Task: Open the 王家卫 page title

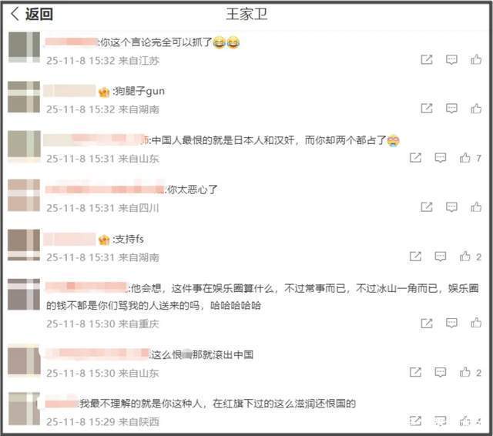Action: point(246,14)
